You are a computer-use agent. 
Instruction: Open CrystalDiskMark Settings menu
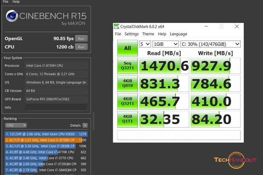tap(131, 34)
